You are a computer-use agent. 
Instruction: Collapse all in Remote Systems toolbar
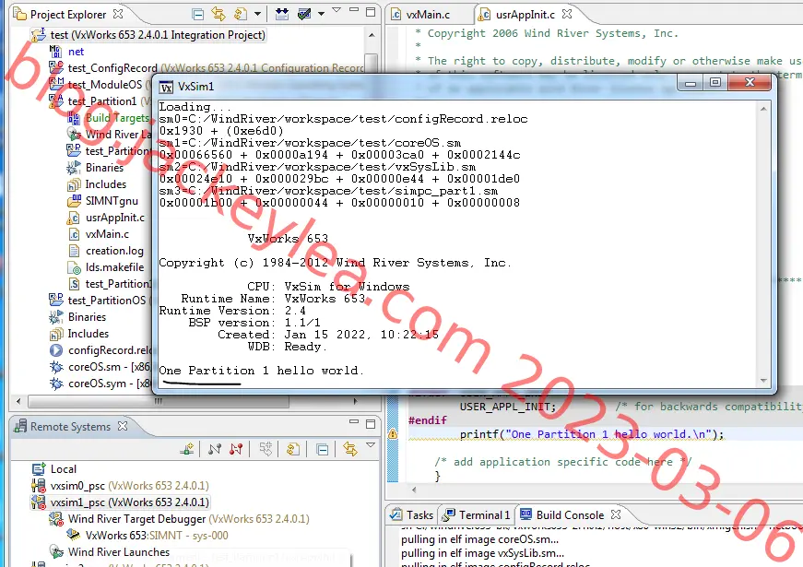click(x=322, y=450)
